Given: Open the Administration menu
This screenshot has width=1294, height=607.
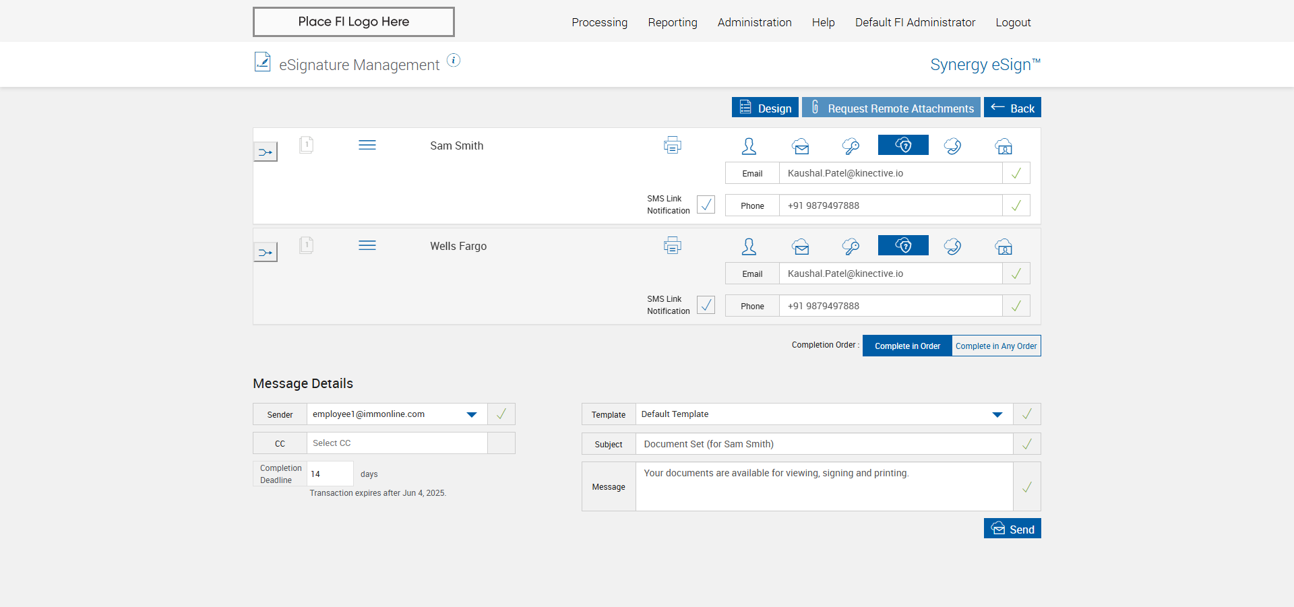Looking at the screenshot, I should [x=754, y=22].
